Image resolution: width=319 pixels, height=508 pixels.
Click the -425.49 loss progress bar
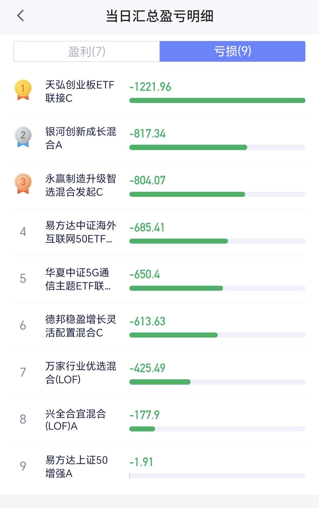[217, 382]
